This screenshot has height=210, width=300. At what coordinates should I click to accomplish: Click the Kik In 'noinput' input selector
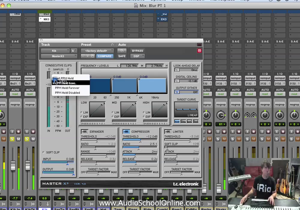coord(15,78)
